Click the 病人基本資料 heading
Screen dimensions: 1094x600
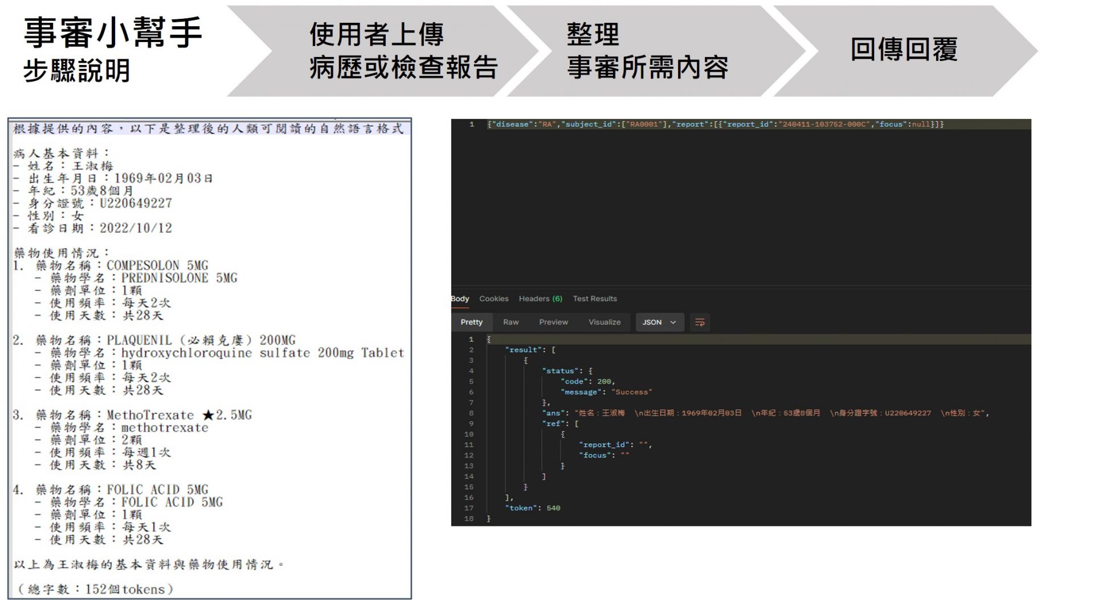62,153
